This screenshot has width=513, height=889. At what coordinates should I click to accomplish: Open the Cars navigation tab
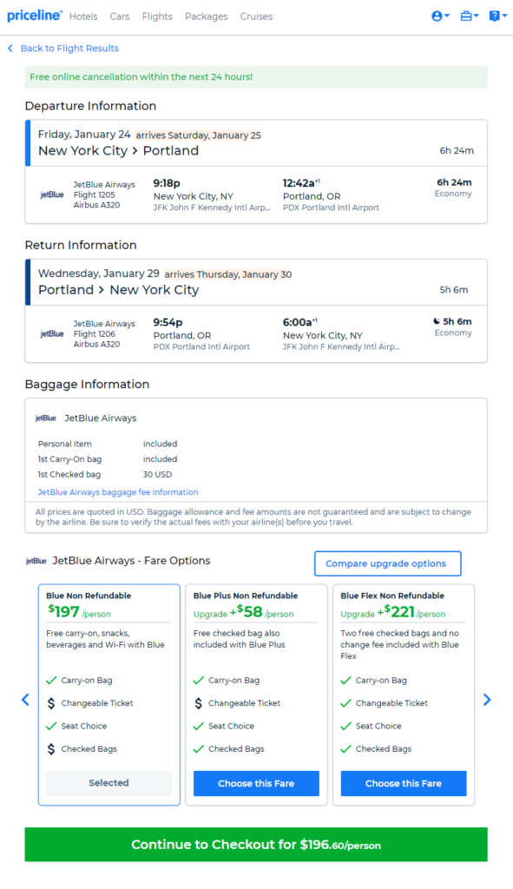click(x=120, y=16)
